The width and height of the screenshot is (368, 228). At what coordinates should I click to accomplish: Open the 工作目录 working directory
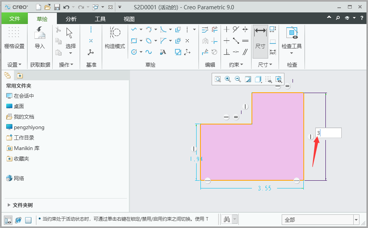pyautogui.click(x=20, y=138)
